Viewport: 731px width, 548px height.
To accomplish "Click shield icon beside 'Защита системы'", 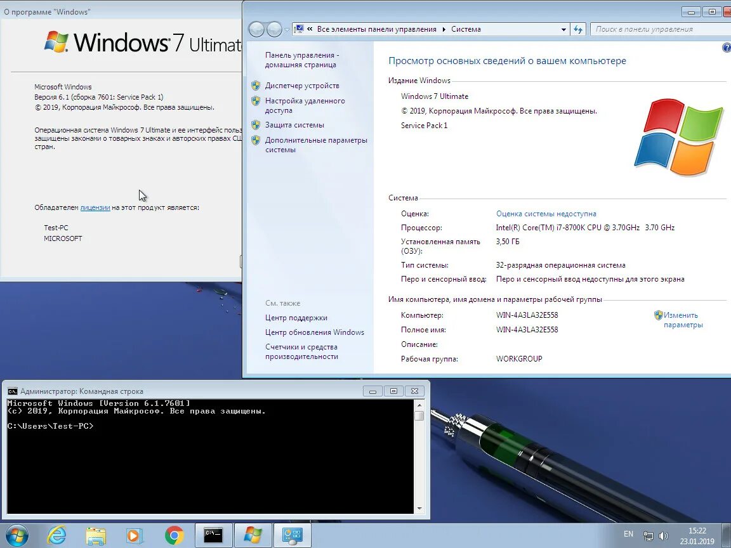I will coord(256,125).
